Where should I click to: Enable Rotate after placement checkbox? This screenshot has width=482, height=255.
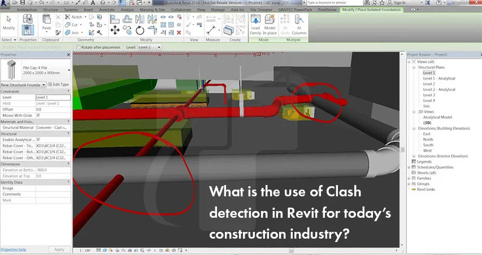click(79, 47)
